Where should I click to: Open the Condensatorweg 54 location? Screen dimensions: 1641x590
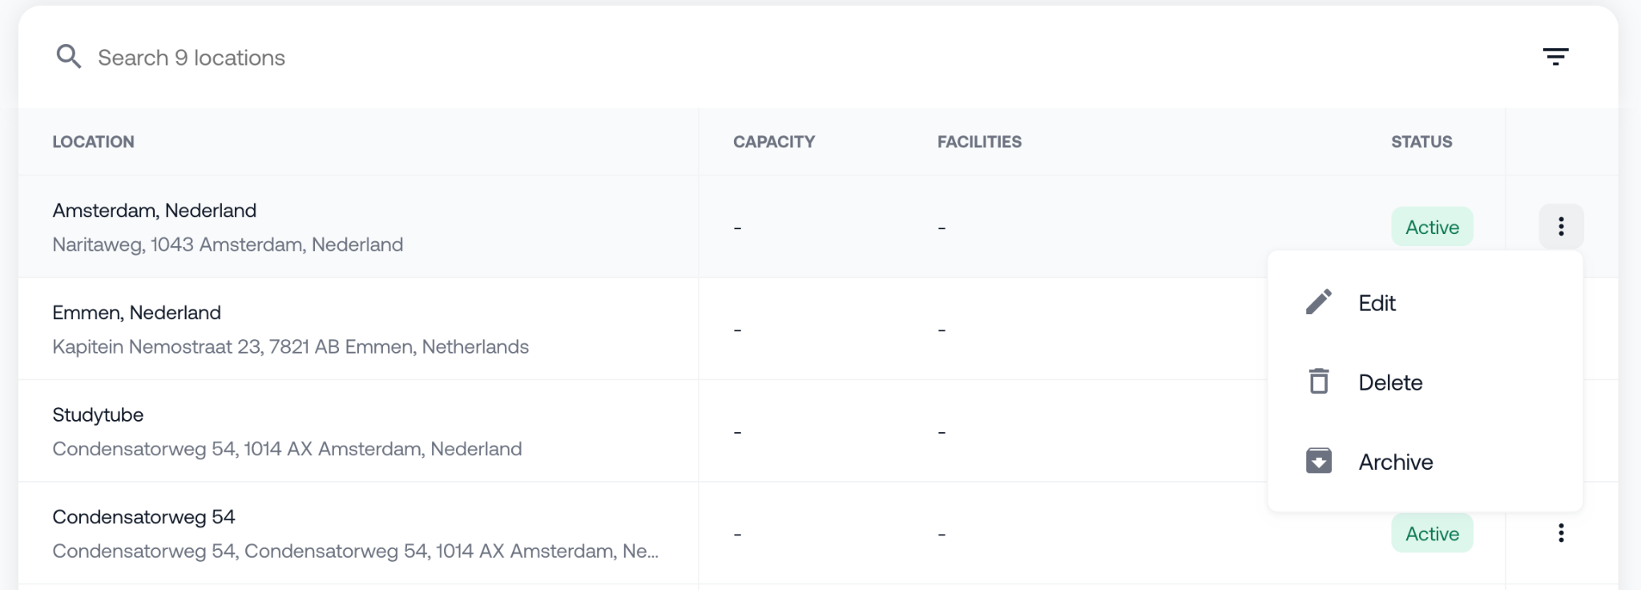(x=143, y=517)
